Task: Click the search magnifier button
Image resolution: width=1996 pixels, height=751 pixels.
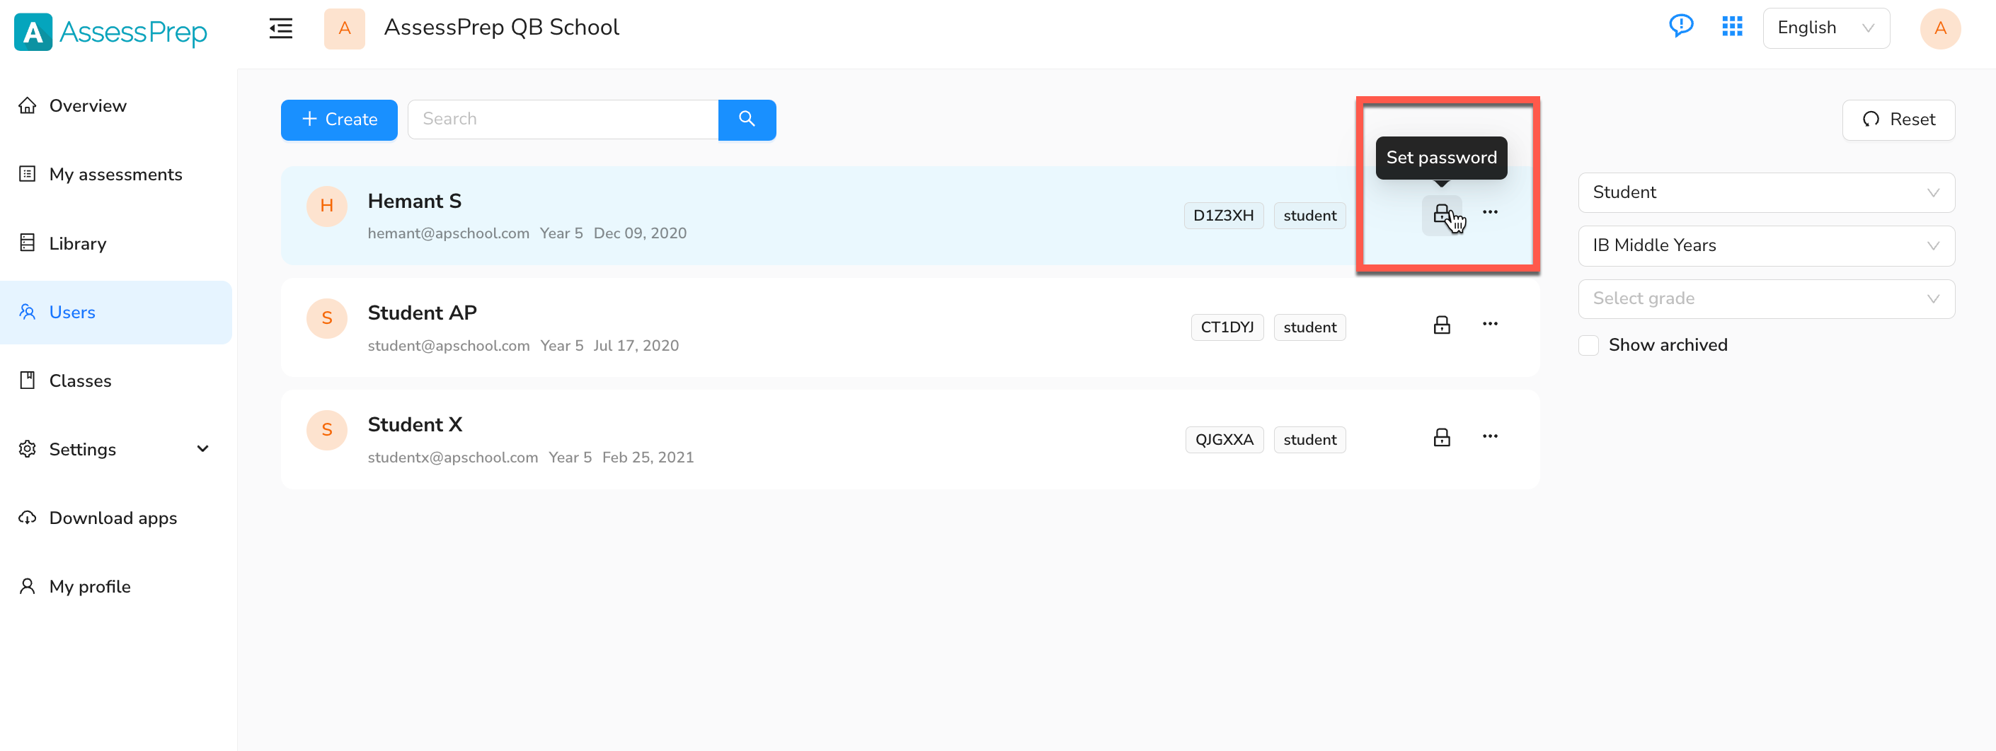Action: 746,120
